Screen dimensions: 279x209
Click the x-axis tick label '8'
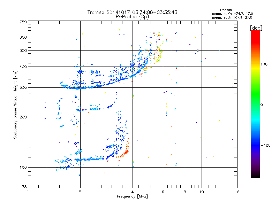[x=185, y=192]
